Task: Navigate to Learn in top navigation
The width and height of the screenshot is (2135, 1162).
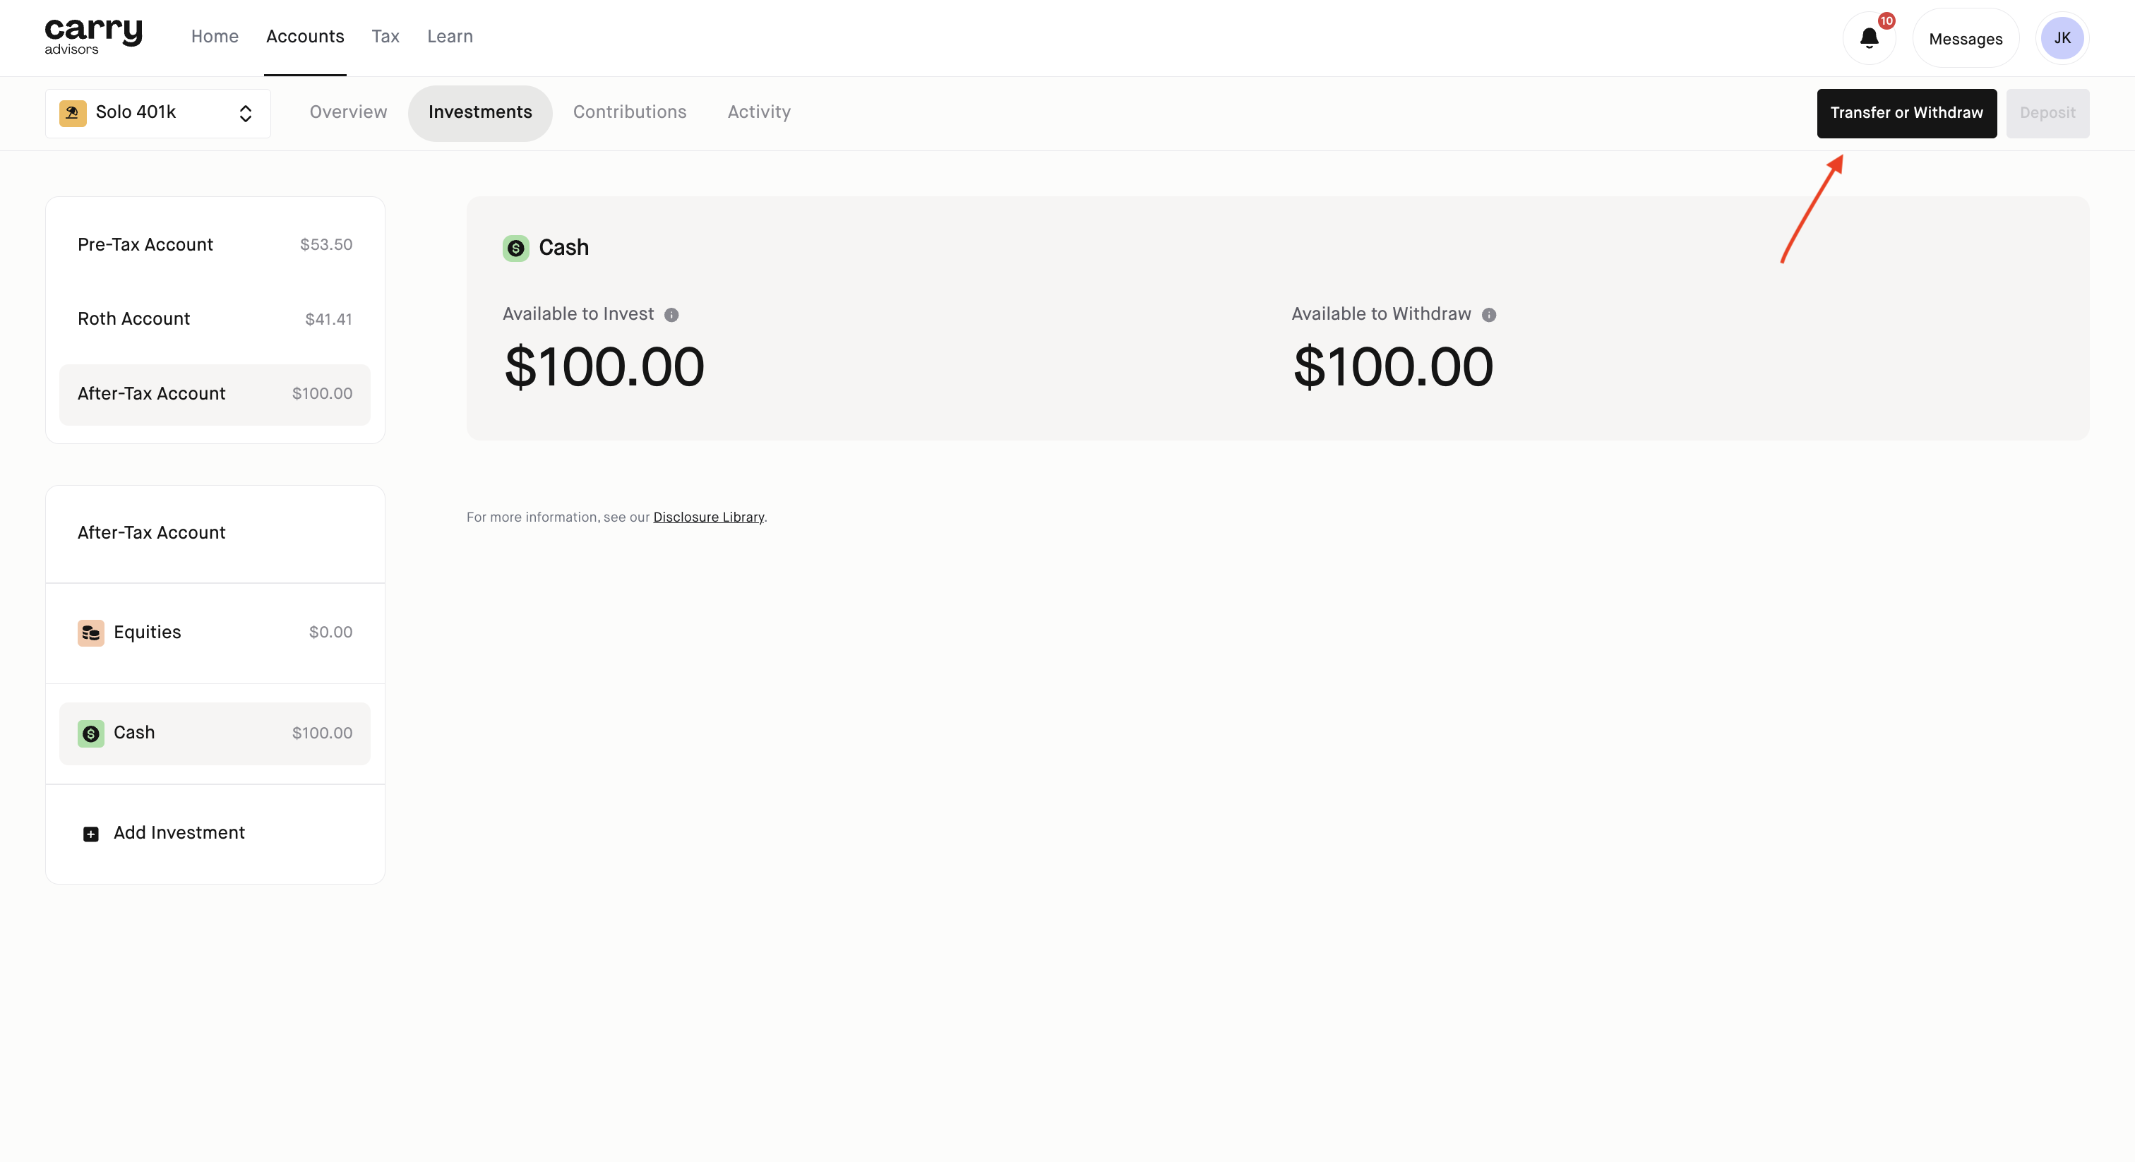Action: point(449,37)
